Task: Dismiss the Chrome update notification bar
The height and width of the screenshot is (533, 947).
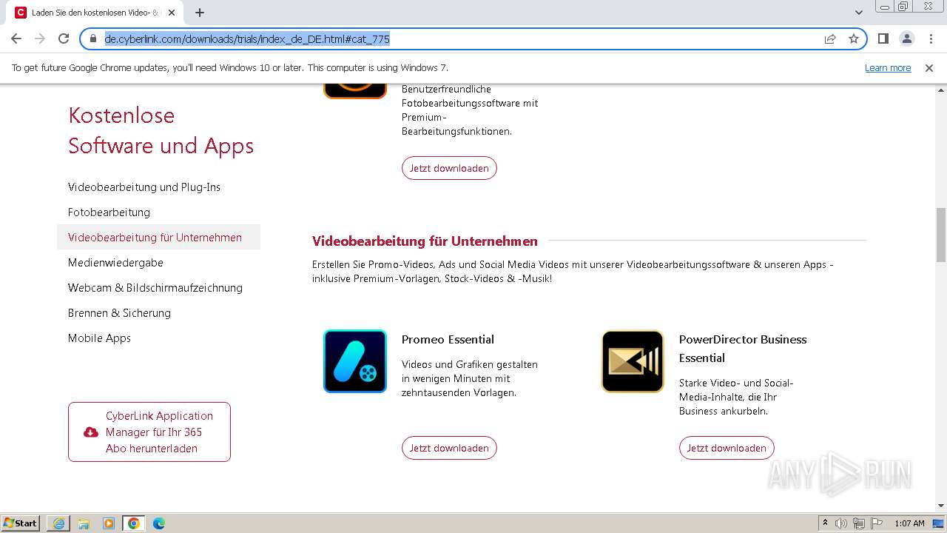Action: tap(929, 67)
